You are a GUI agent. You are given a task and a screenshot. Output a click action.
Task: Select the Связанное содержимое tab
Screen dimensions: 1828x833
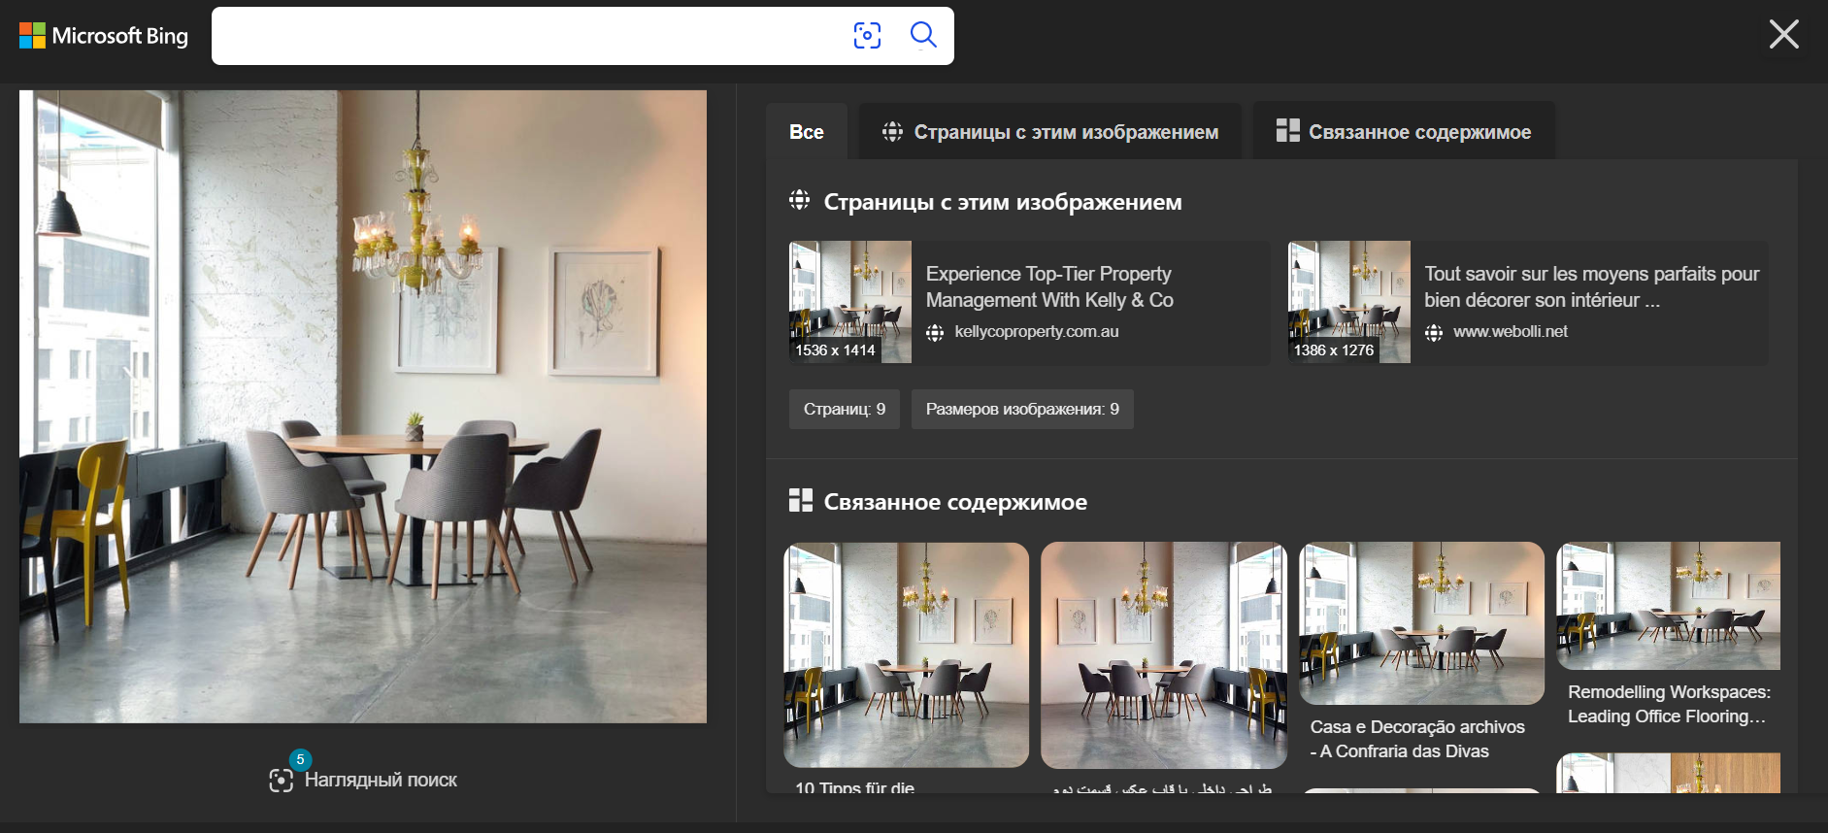click(1403, 131)
